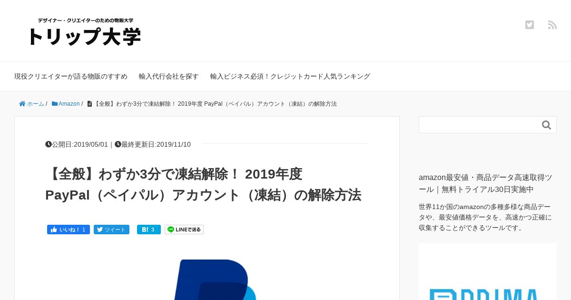This screenshot has width=571, height=300.
Task: Click the search magnifier icon in sidebar
Action: coord(546,125)
